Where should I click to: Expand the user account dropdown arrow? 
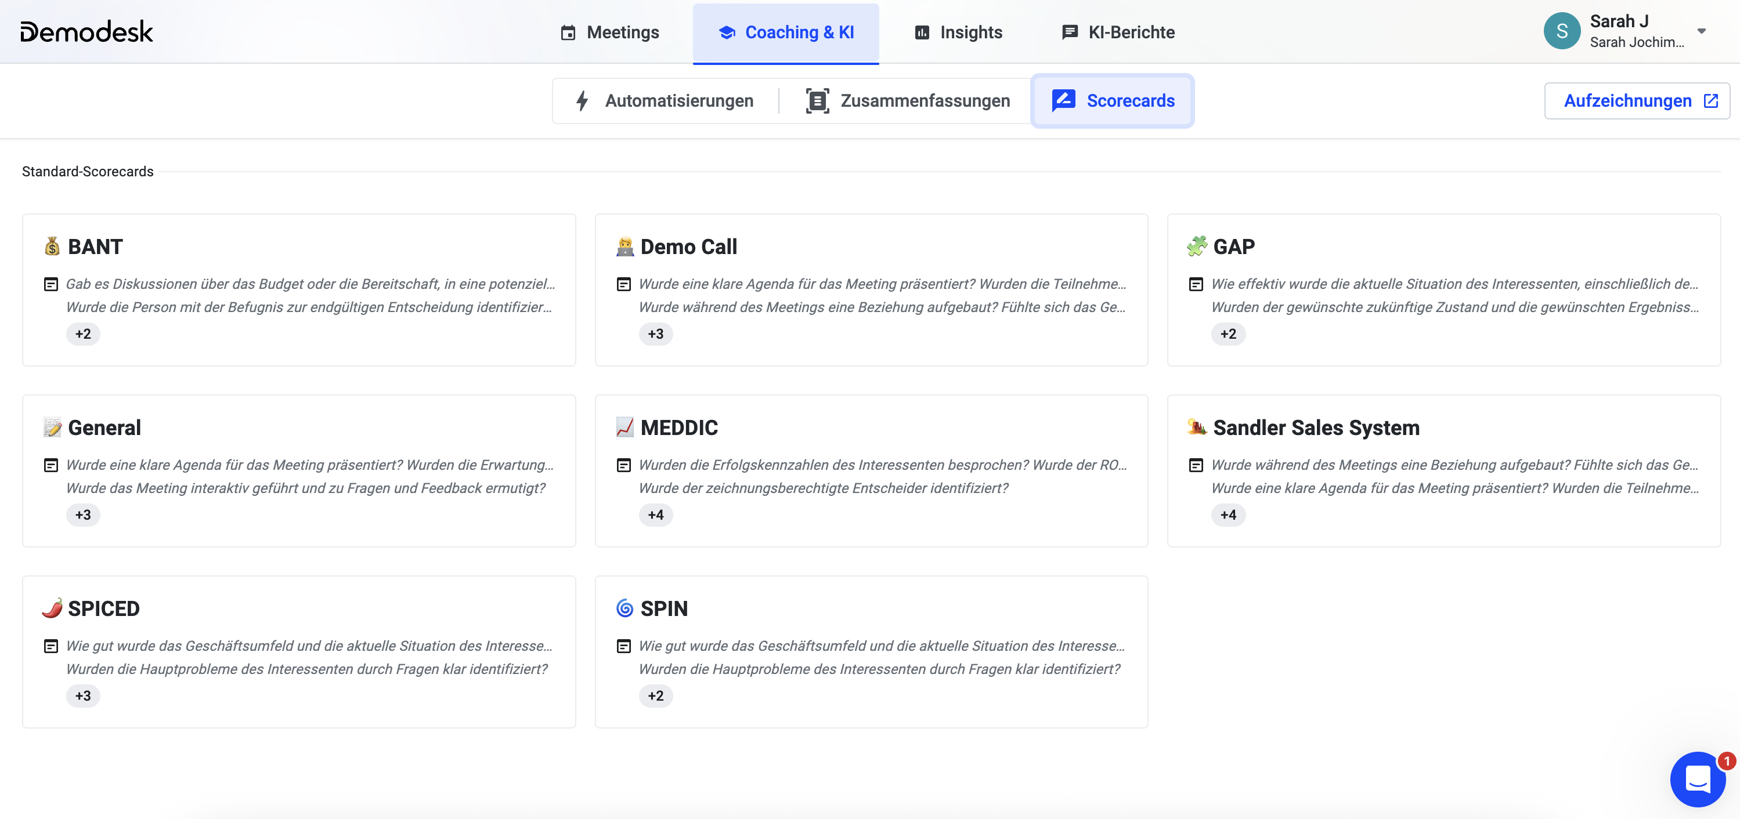point(1702,31)
